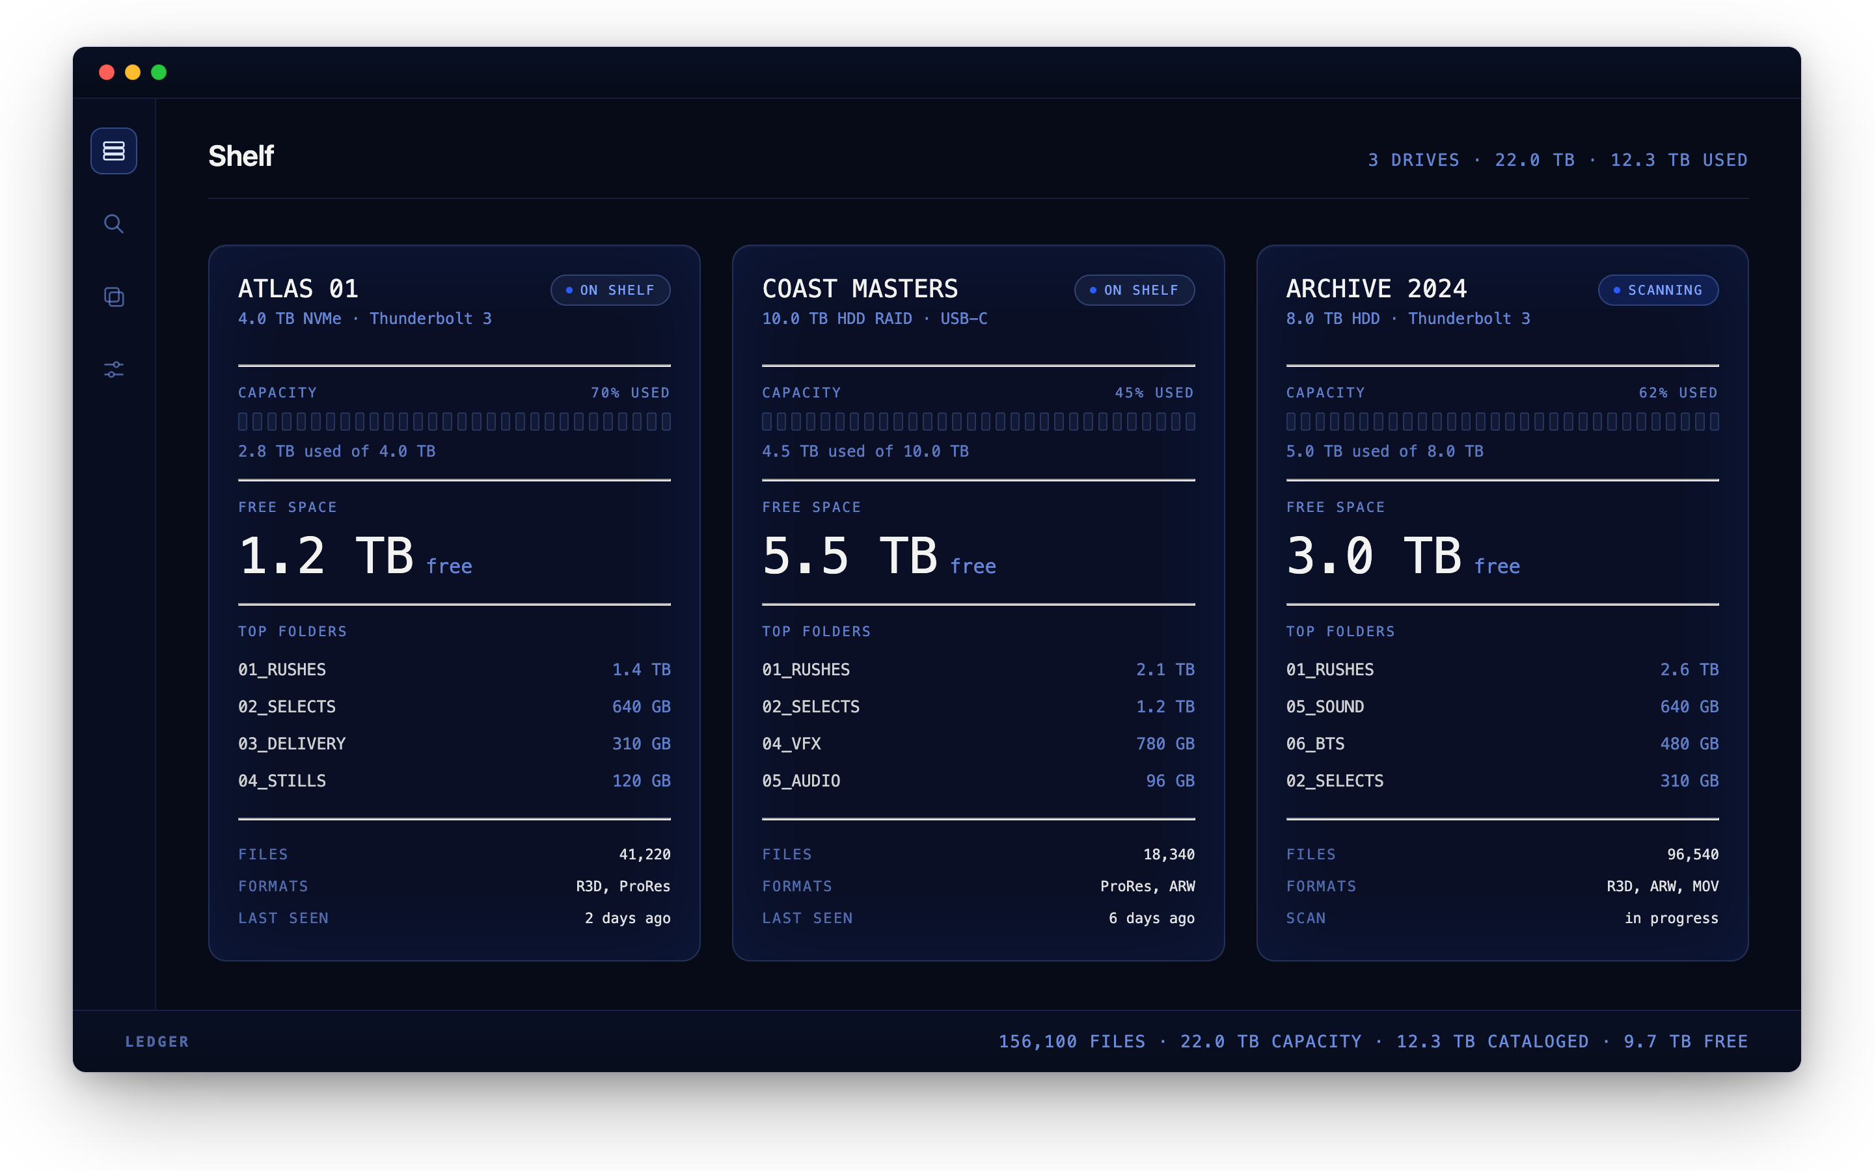
Task: Click the ARCHIVE 2024 capacity bar
Action: (1502, 422)
